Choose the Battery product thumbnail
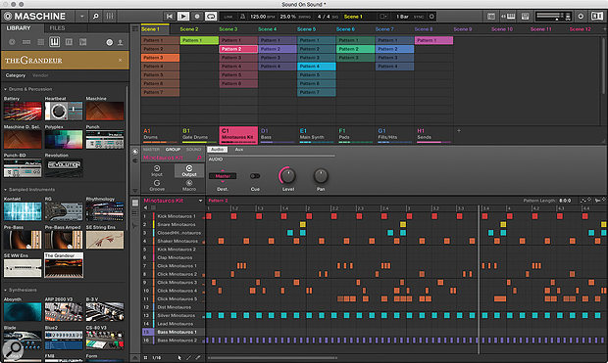This screenshot has height=363, width=608. 23,112
